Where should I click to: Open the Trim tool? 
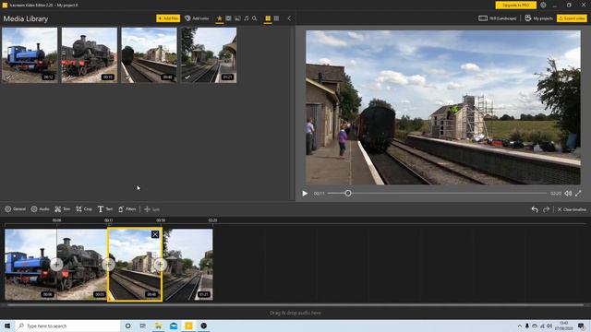coord(63,209)
